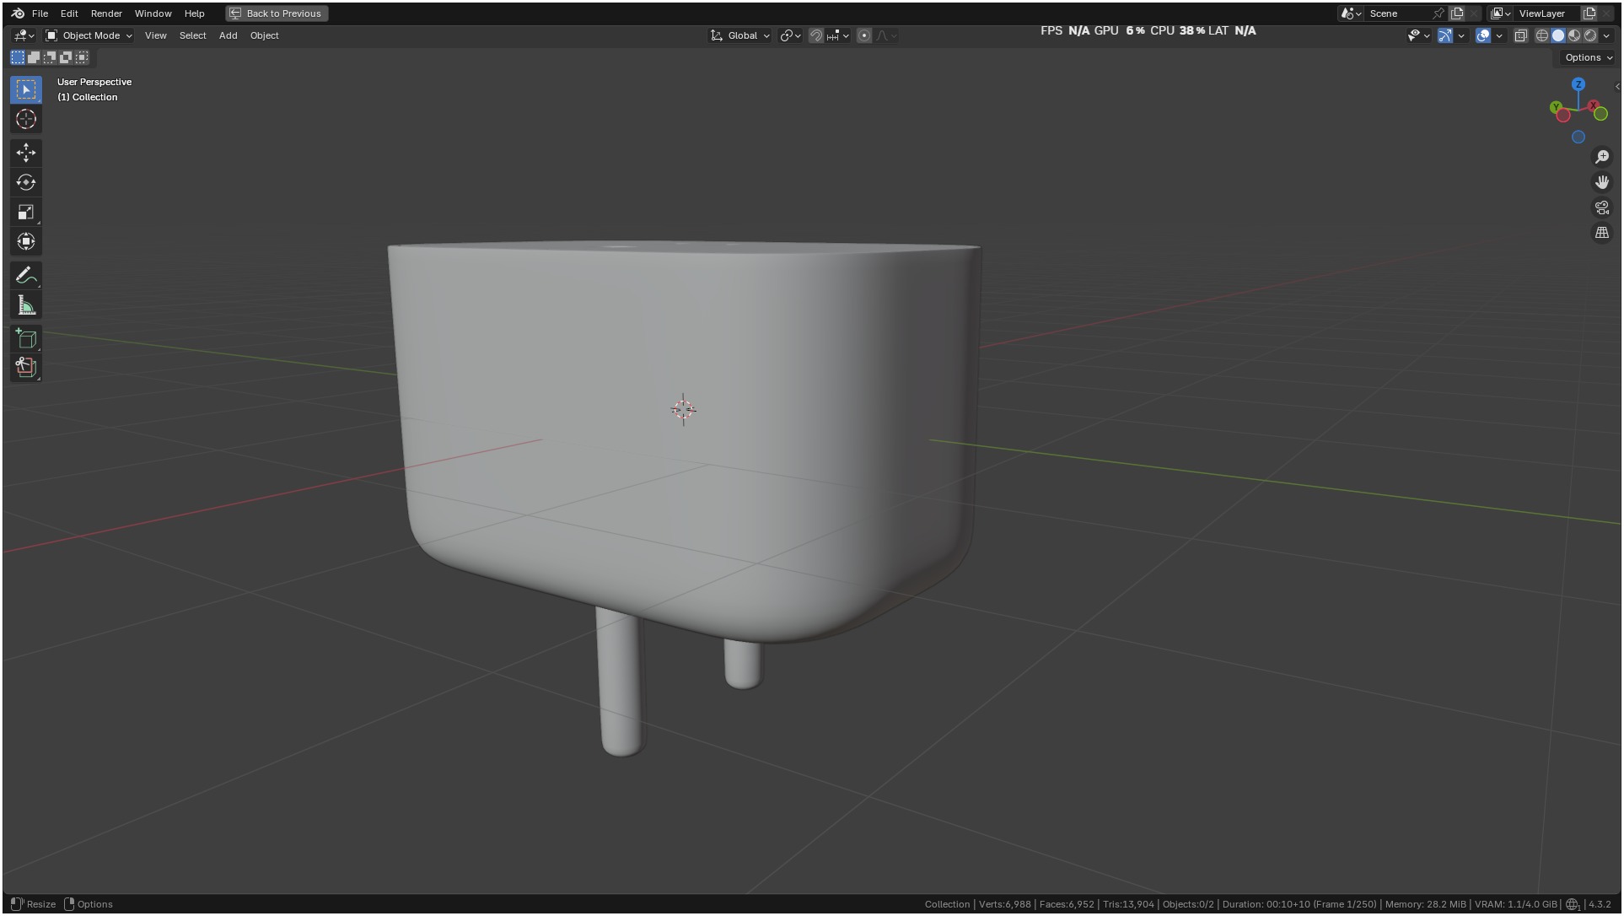Open the viewport Add menu
The height and width of the screenshot is (916, 1624).
(x=228, y=35)
